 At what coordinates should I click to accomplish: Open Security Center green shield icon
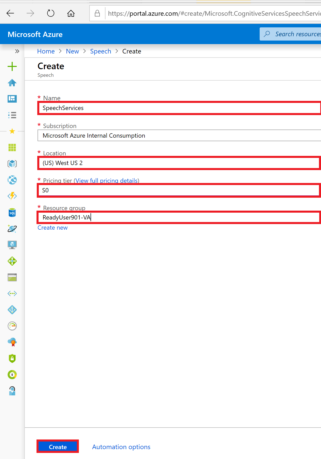coord(12,358)
